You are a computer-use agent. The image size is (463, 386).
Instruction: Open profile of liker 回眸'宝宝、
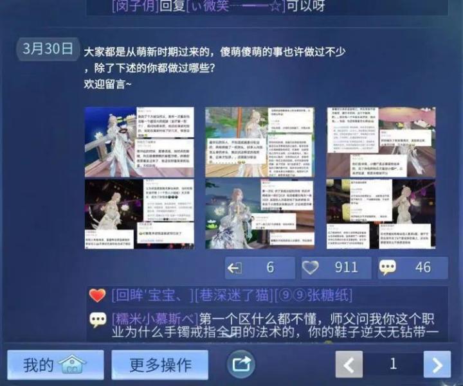click(152, 295)
